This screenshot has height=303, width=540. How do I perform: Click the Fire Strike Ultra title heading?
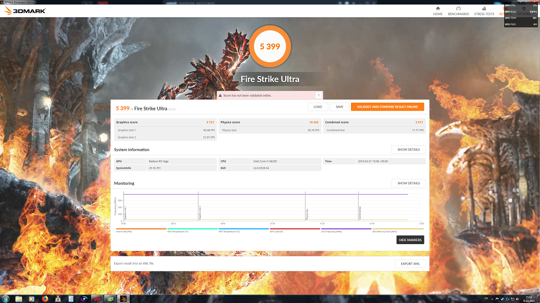[270, 79]
